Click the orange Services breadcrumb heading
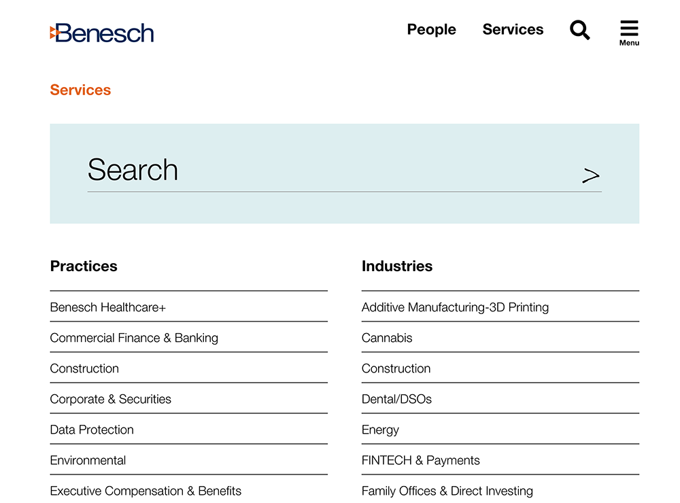The width and height of the screenshot is (680, 503). pos(80,90)
